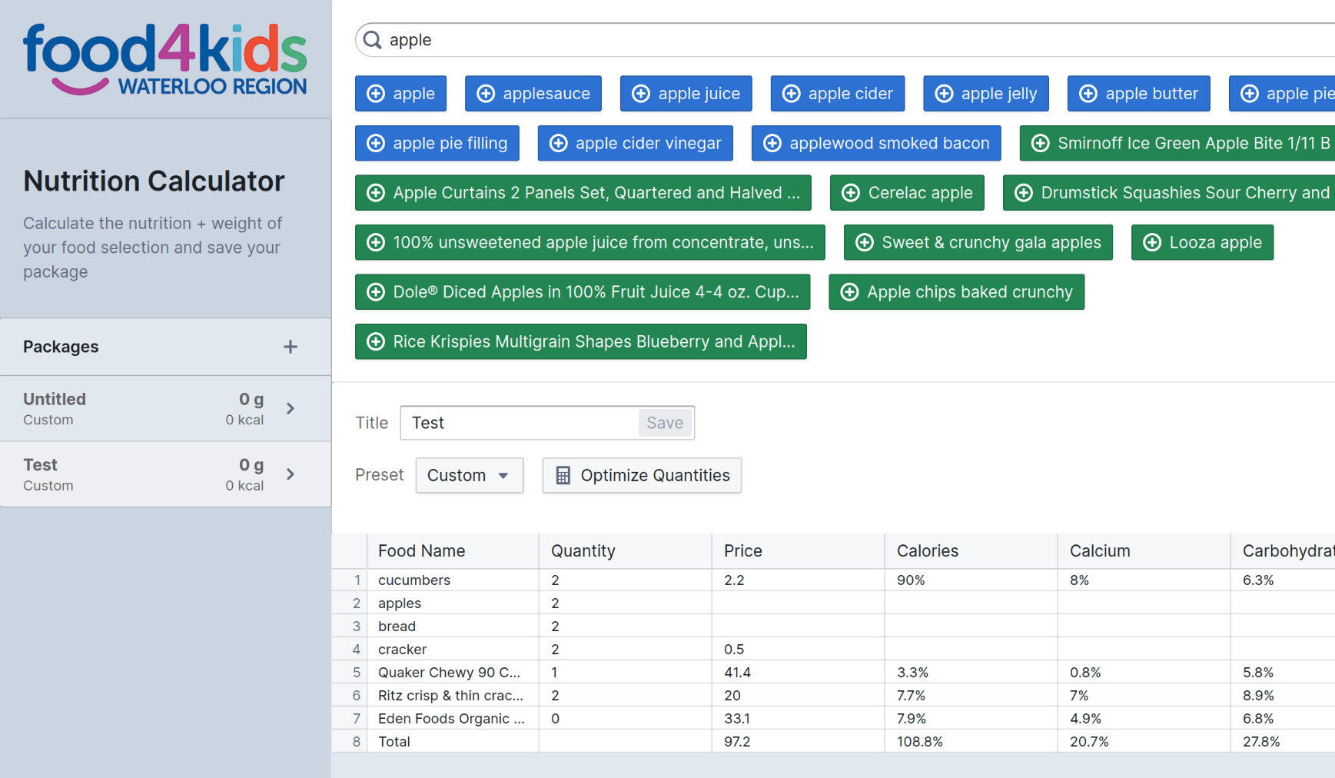Add Cerelac apple using its plus icon
This screenshot has width=1335, height=778.
(852, 192)
